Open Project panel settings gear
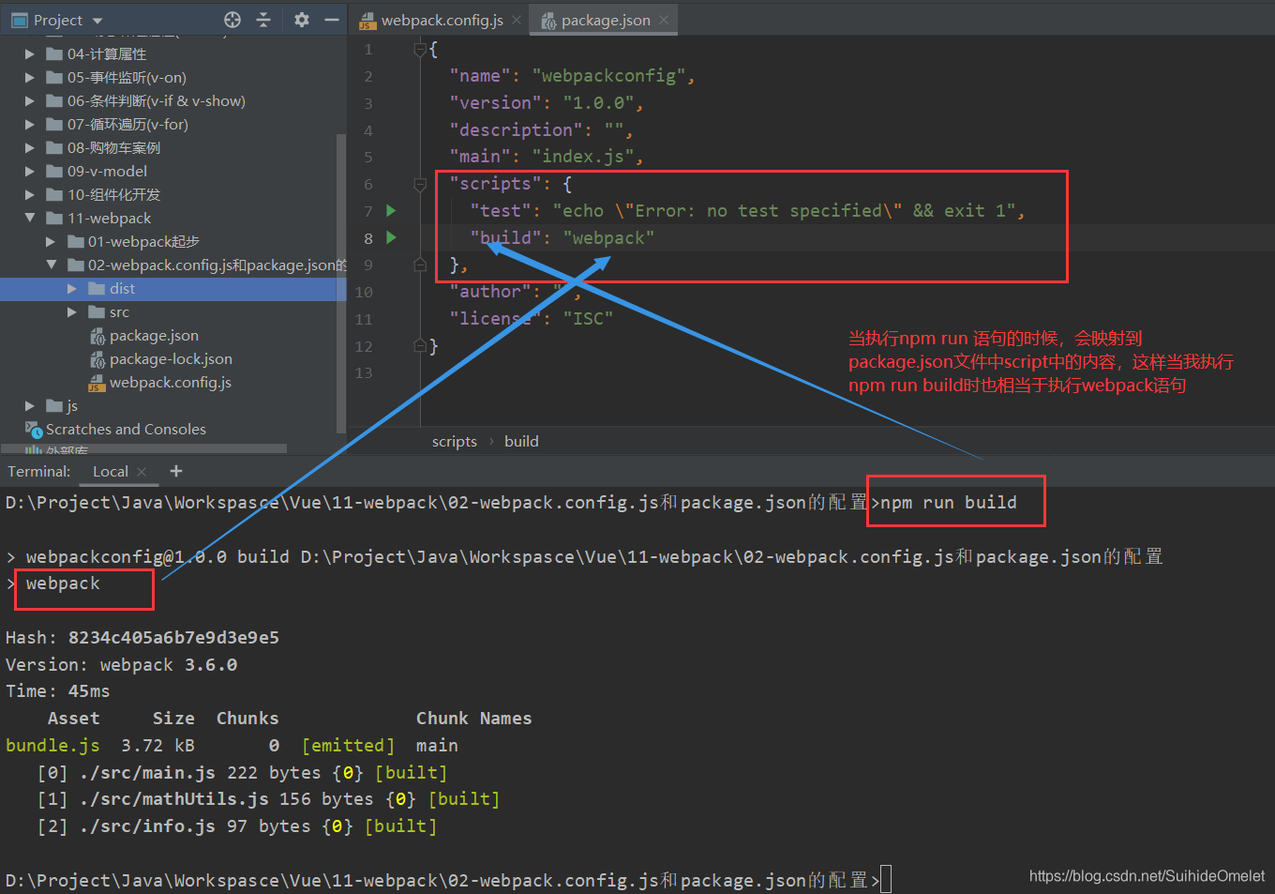 click(301, 20)
